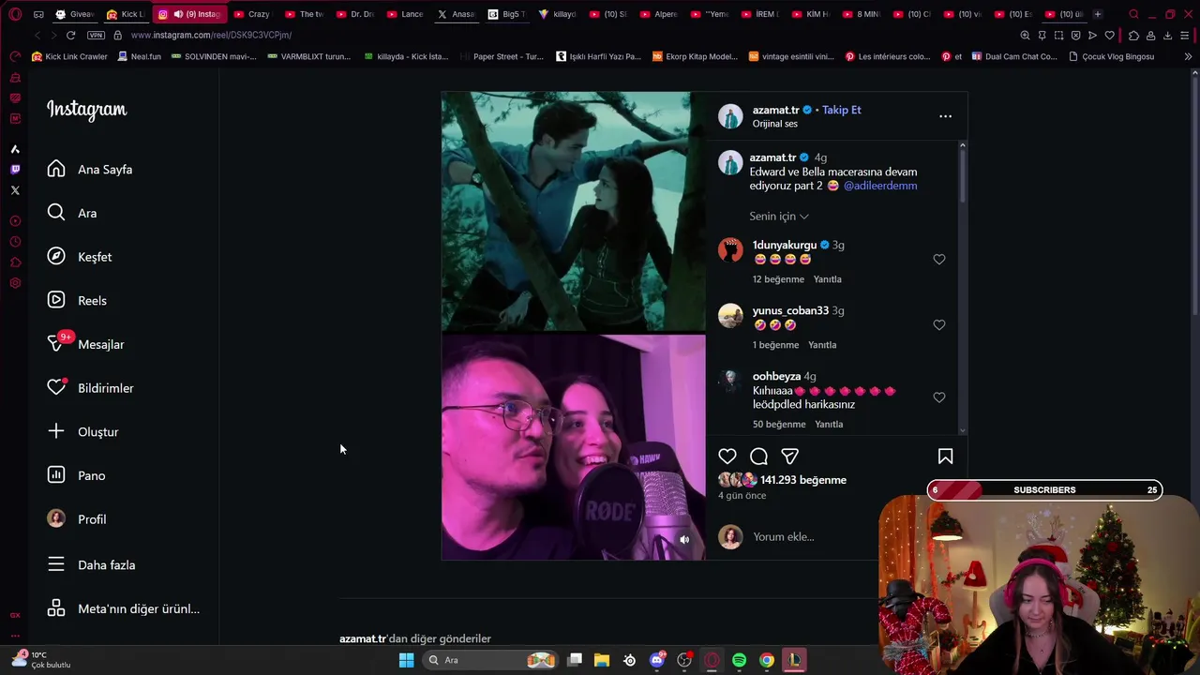Viewport: 1200px width, 675px height.
Task: Like 1dunyakurgu's comment
Action: click(x=938, y=260)
